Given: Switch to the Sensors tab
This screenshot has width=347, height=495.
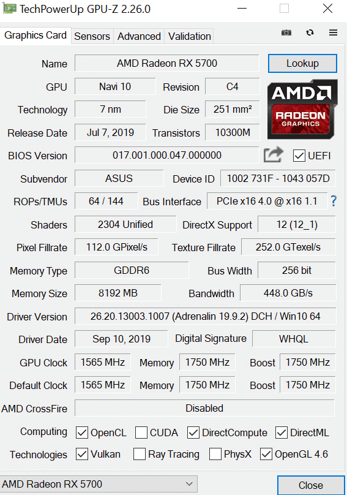Looking at the screenshot, I should 92,36.
